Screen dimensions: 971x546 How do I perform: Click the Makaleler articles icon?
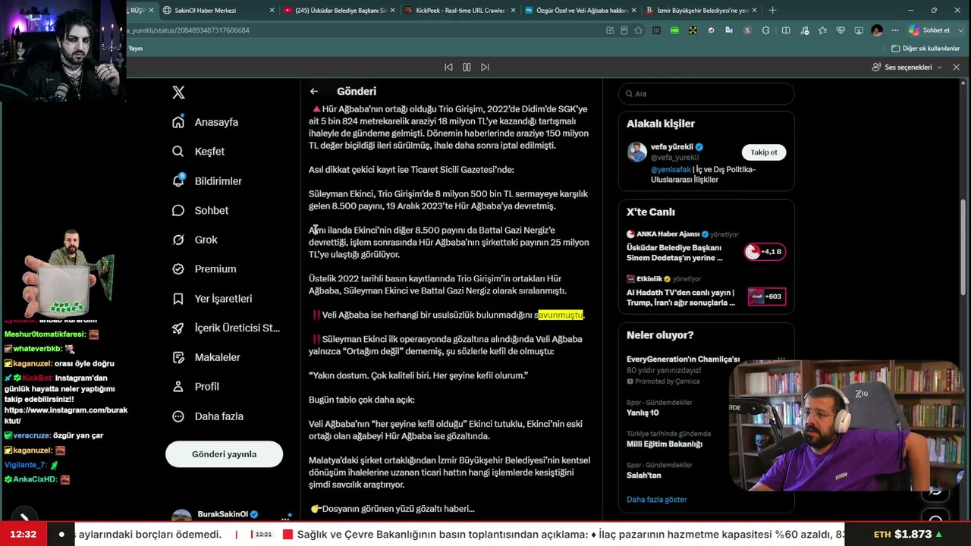click(x=178, y=357)
